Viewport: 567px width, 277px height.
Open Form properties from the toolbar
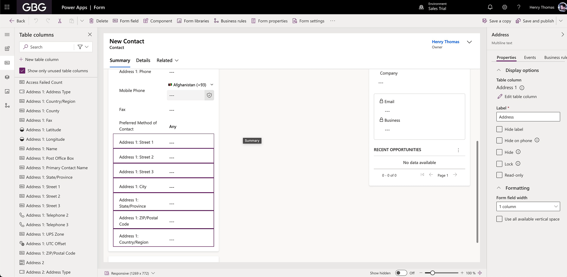tap(269, 21)
